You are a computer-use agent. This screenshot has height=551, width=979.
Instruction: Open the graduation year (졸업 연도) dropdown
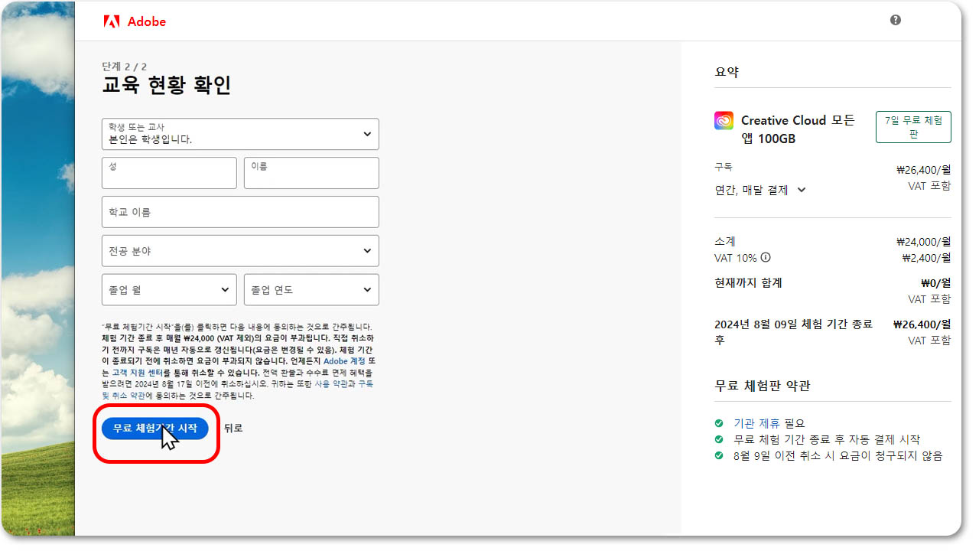point(311,290)
